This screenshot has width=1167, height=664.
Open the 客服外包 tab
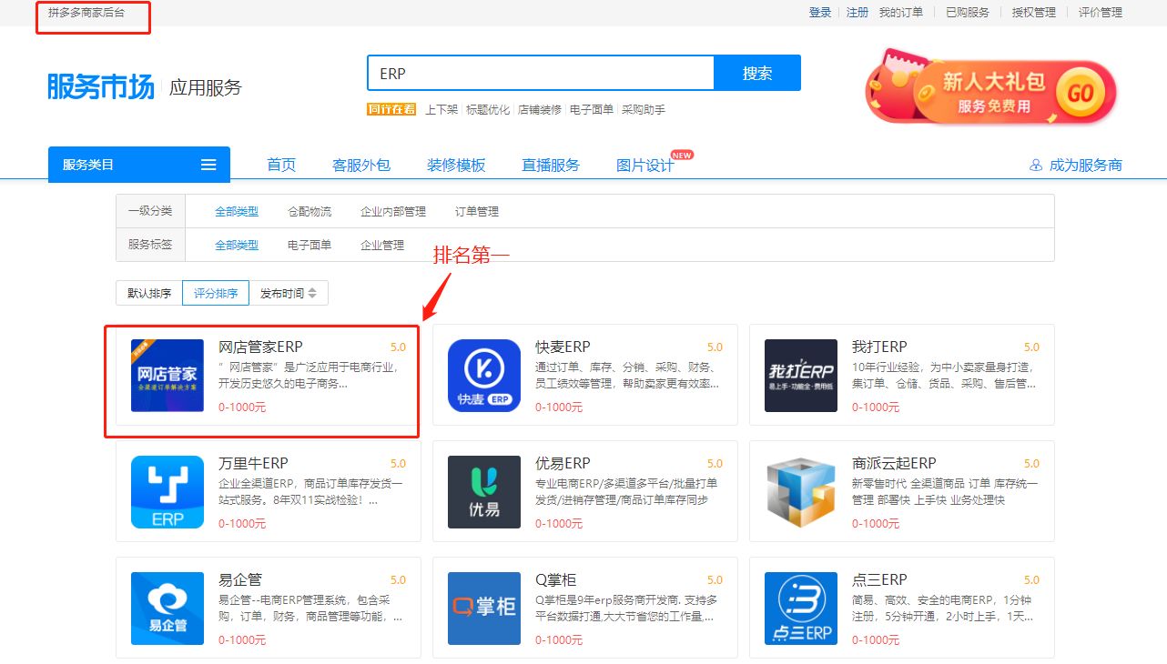pos(361,165)
